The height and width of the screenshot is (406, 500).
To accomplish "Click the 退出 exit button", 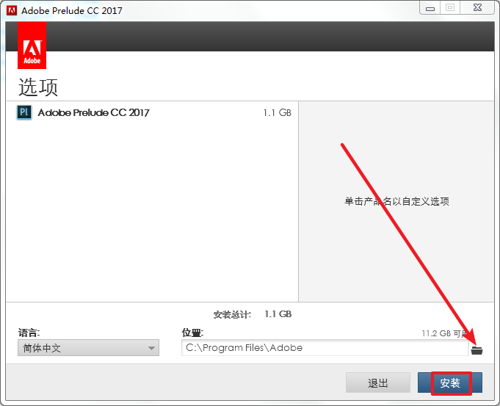I will click(378, 383).
